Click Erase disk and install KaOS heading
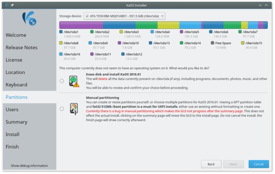The height and width of the screenshot is (174, 275). 113,74
